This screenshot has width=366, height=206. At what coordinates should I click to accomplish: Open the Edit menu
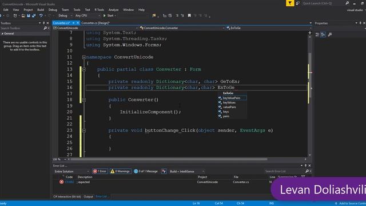click(6, 10)
